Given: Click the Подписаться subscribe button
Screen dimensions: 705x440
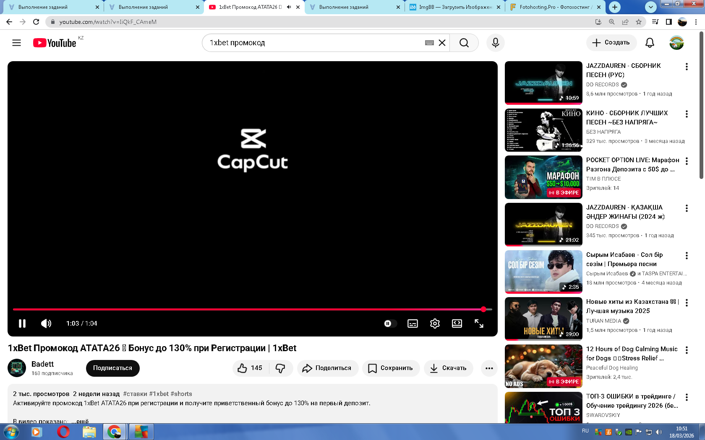Looking at the screenshot, I should click(x=112, y=368).
